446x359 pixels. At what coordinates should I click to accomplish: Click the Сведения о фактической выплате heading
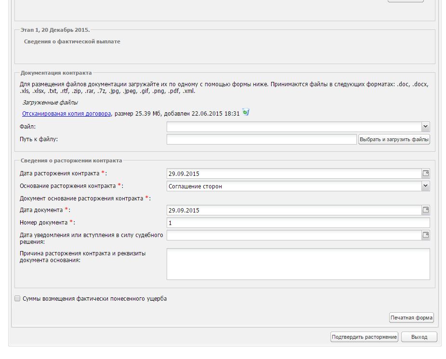point(72,41)
